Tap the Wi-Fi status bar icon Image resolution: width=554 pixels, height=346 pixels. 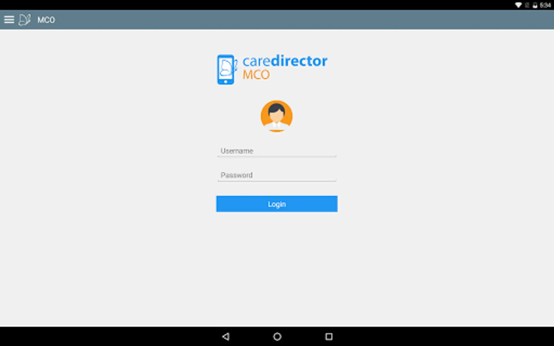pyautogui.click(x=519, y=5)
